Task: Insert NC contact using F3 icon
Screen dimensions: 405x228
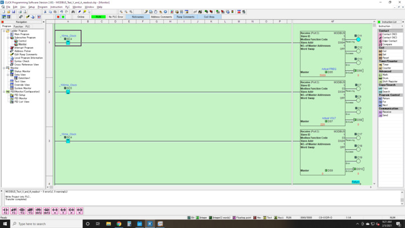Action: tap(13, 211)
